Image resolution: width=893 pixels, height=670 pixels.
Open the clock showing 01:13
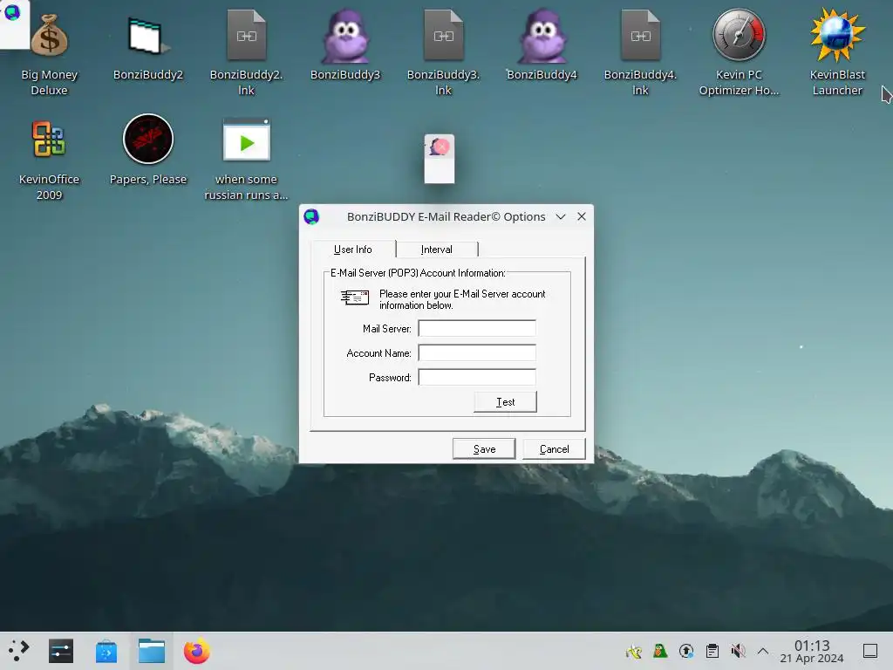[x=812, y=651]
